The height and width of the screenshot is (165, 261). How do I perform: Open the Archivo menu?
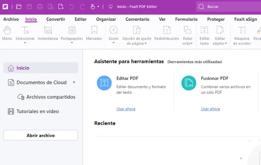(x=11, y=19)
